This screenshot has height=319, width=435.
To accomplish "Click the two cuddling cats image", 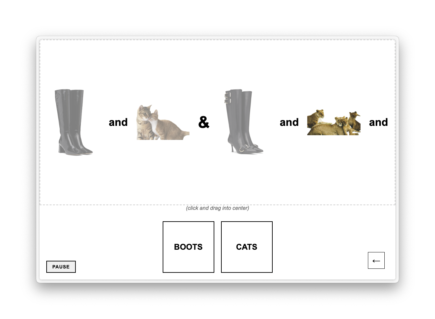I will [163, 122].
